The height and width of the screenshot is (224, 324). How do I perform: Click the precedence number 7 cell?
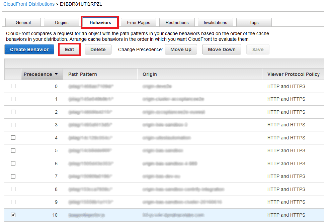56,176
